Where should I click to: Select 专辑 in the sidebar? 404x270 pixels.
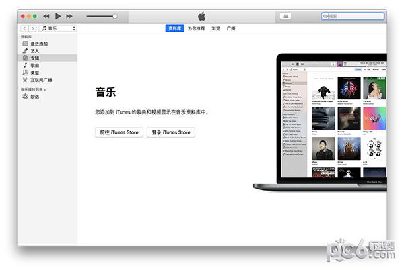point(47,58)
